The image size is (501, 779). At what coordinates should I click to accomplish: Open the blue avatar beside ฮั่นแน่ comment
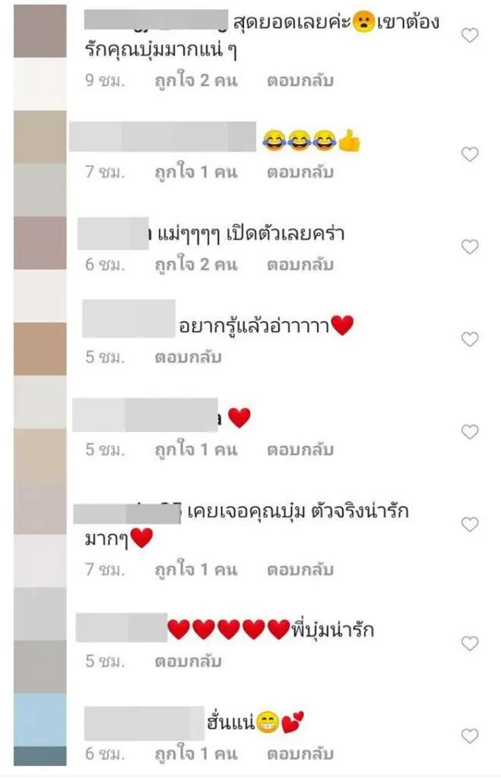(40, 720)
